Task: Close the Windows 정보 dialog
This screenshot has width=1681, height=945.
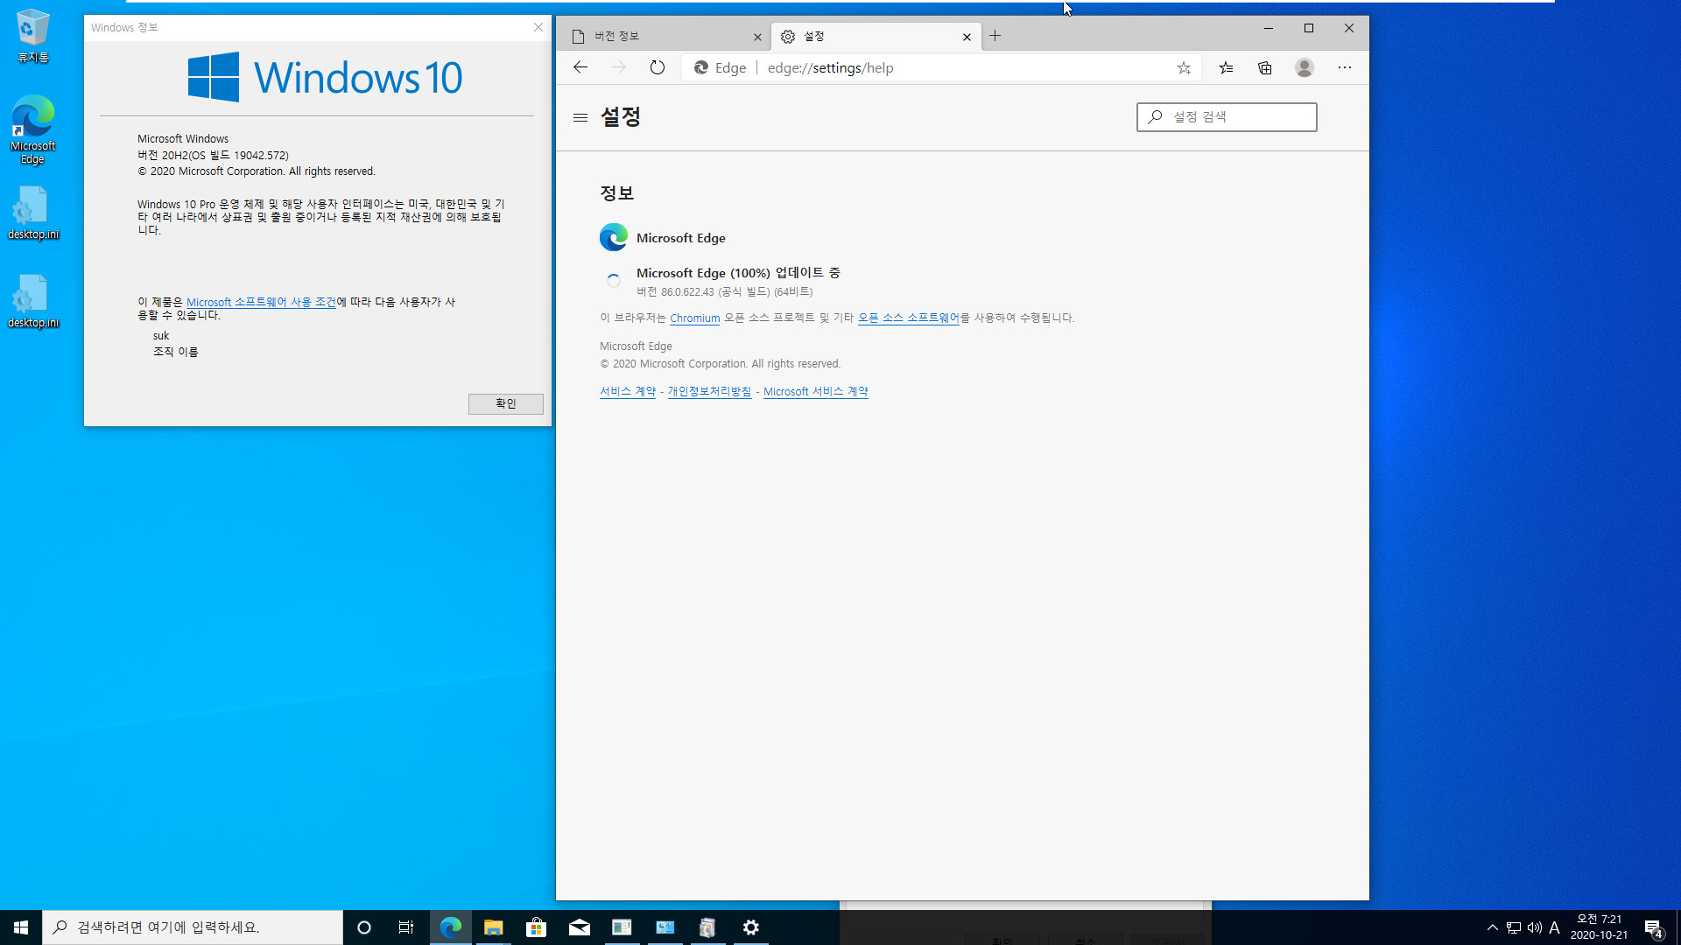Action: (538, 27)
